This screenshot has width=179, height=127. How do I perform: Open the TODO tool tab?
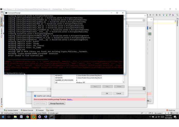tap(50, 110)
